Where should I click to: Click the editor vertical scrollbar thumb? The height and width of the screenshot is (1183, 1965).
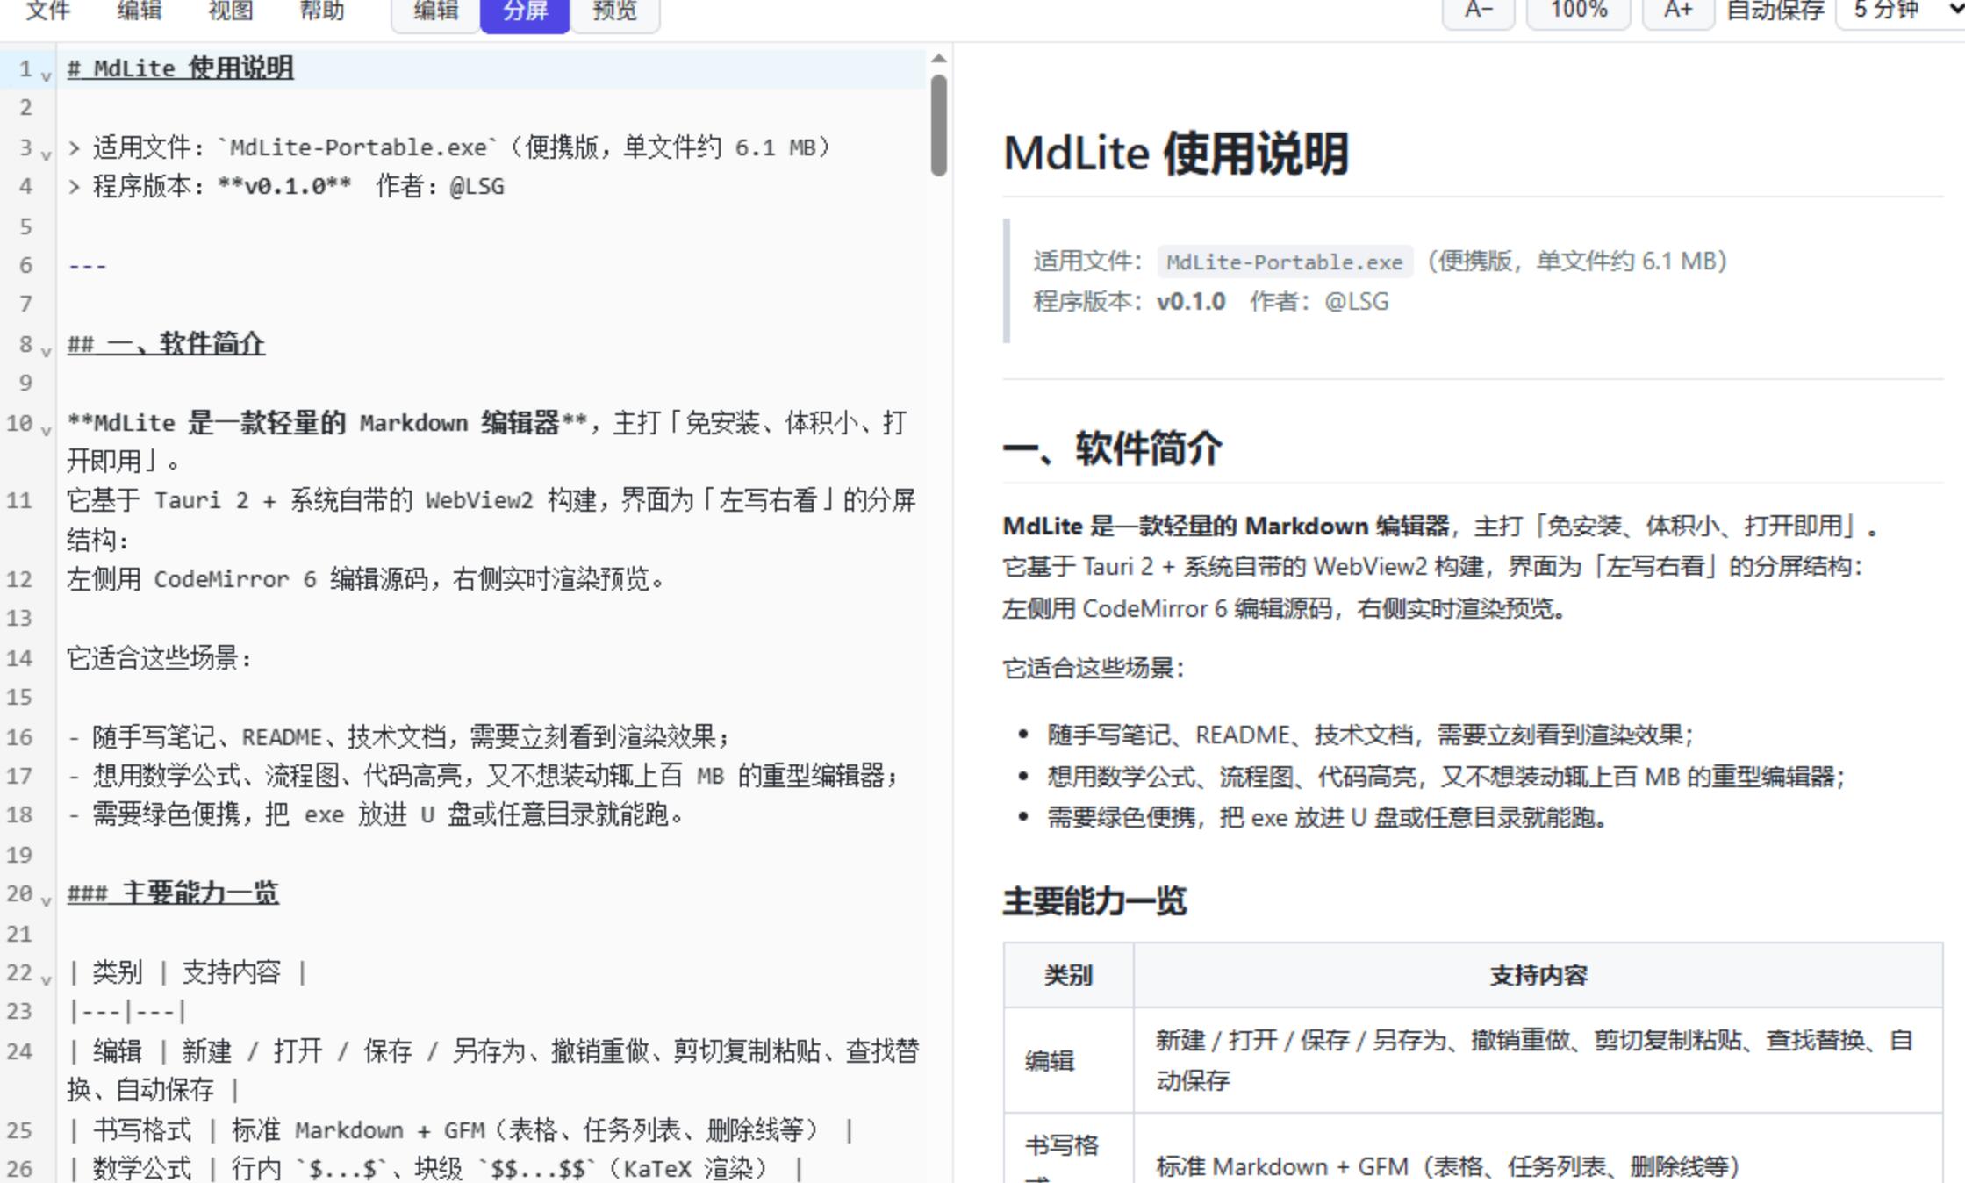point(938,125)
